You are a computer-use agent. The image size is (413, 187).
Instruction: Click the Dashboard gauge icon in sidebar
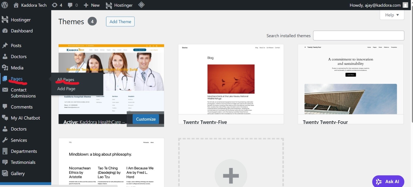(5, 31)
